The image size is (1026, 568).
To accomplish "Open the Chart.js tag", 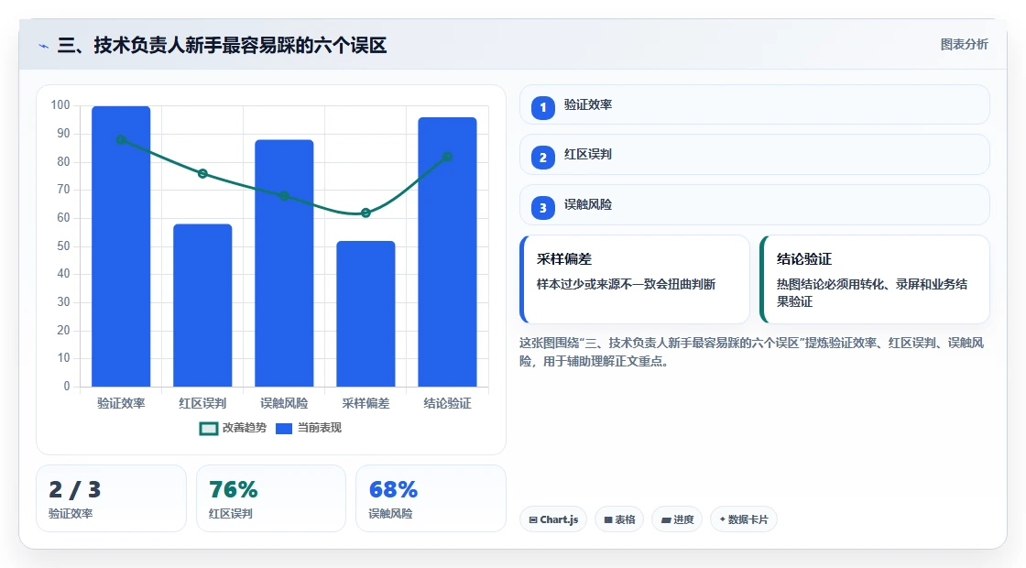I will tap(553, 519).
